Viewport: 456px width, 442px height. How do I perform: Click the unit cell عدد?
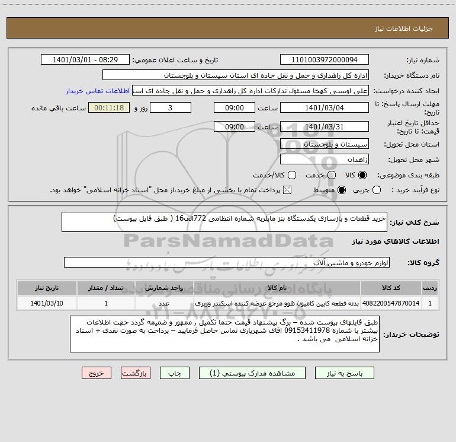point(164,303)
